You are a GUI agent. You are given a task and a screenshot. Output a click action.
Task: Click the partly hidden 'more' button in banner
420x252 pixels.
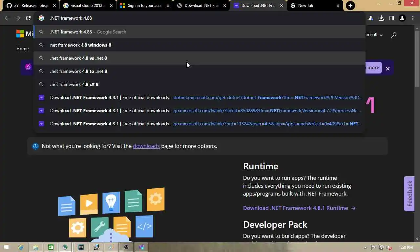point(373,68)
